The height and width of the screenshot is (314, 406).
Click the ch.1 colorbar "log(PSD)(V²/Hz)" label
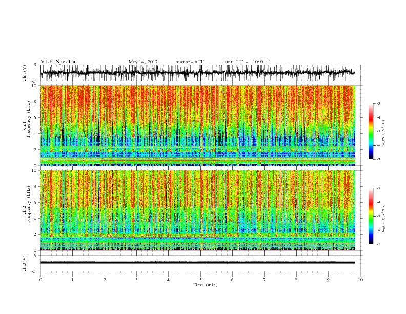point(384,134)
